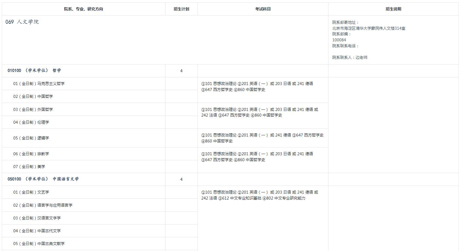The image size is (460, 251).
Task: Choose the 02 语言学与应用语言学 direction
Action: coord(43,205)
